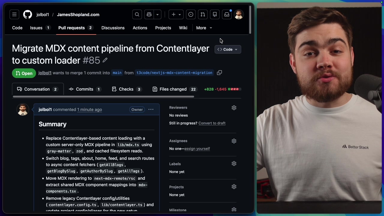Switch to the Files changed tab
The width and height of the screenshot is (384, 216).
[173, 89]
